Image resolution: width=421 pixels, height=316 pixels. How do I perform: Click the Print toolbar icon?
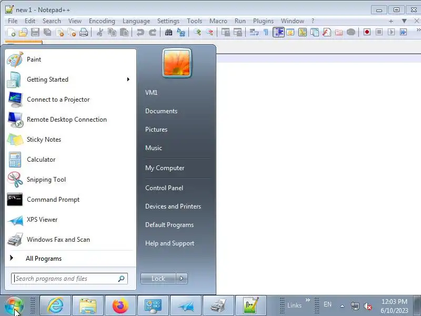tap(84, 32)
